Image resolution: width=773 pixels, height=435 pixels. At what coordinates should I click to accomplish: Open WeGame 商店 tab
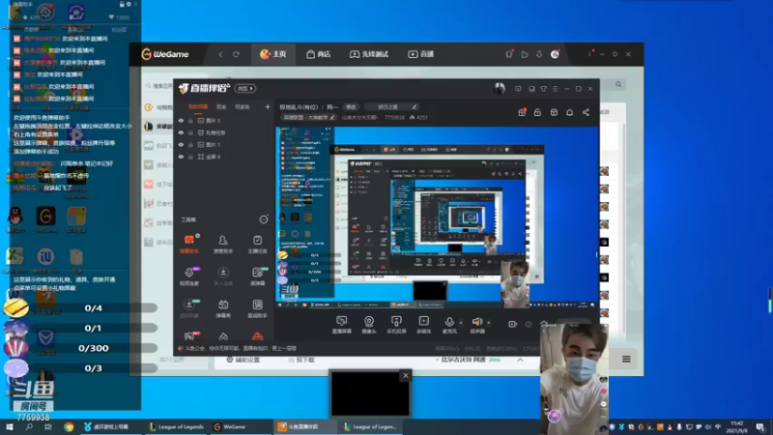click(319, 54)
